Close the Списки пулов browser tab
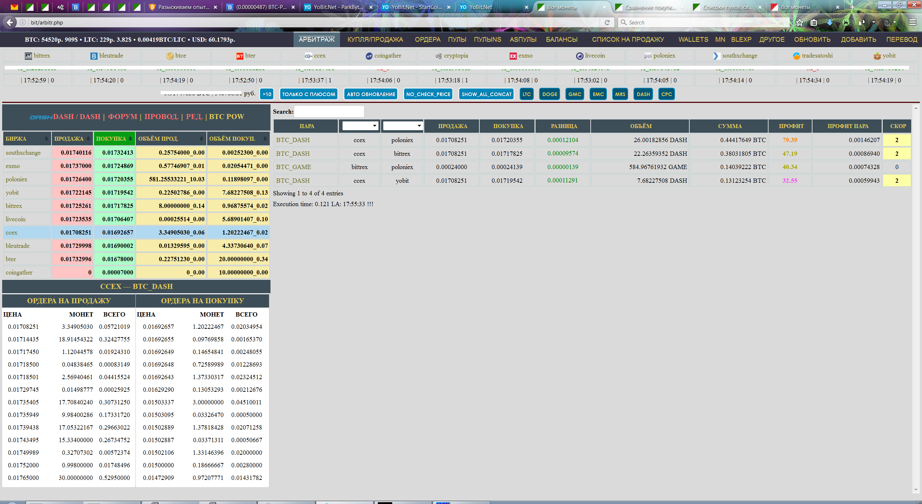This screenshot has height=504, width=922. 760,7
